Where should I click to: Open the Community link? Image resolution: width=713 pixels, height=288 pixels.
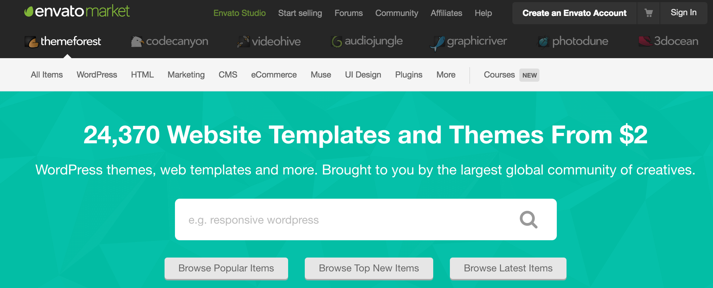(x=397, y=13)
